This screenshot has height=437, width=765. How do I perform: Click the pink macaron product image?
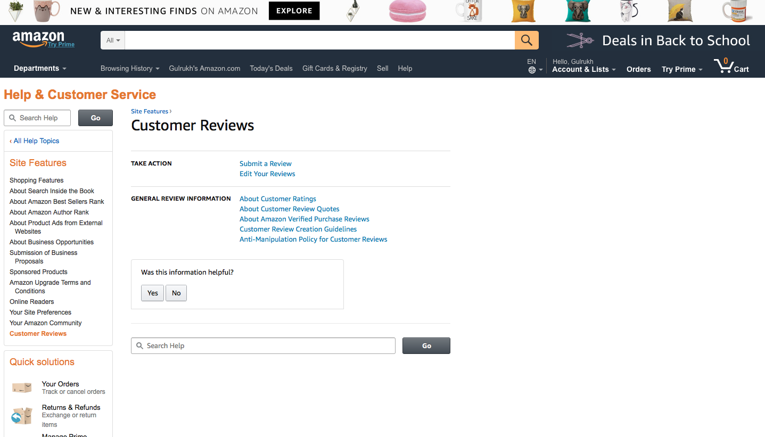[x=407, y=11]
